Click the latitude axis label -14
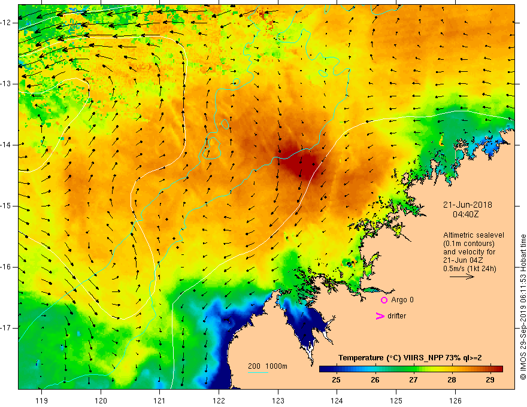This screenshot has width=527, height=407. point(6,145)
